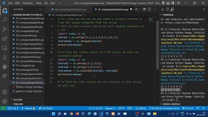Open notifications bell in status bar

pos(203,108)
